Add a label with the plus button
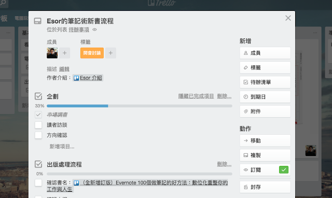 tap(110, 53)
